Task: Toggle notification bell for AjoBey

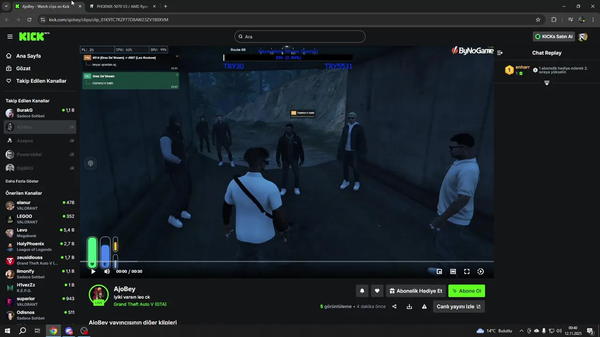Action: 362,291
